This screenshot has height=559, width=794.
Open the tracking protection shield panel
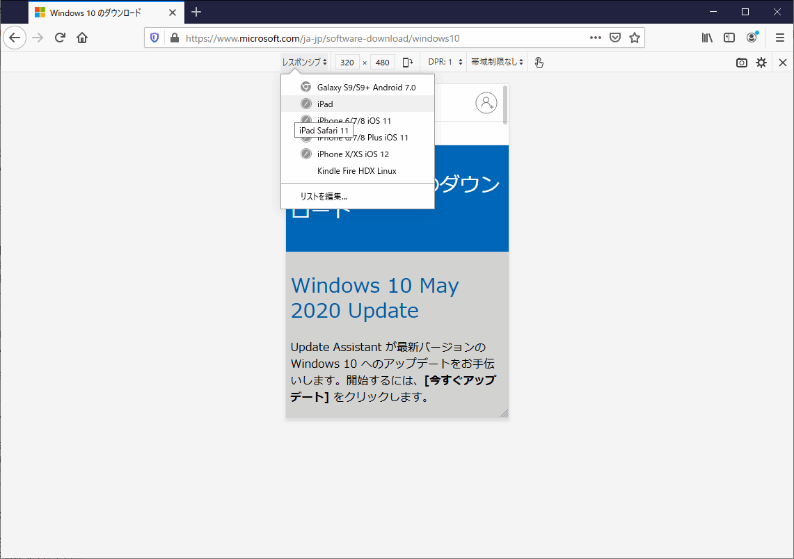coord(155,38)
